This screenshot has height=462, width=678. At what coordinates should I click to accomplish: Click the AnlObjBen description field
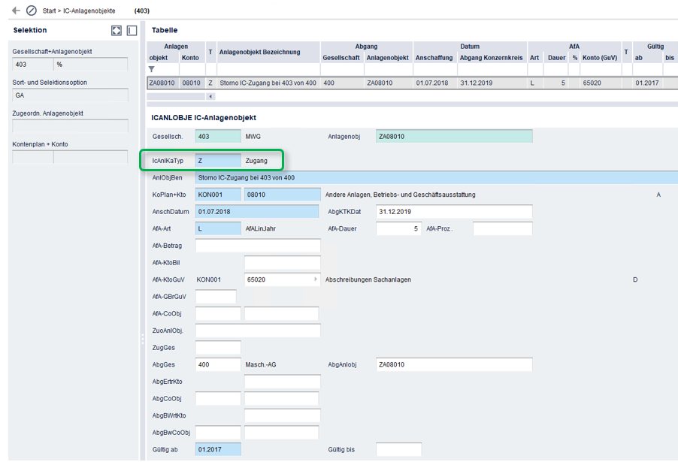436,177
